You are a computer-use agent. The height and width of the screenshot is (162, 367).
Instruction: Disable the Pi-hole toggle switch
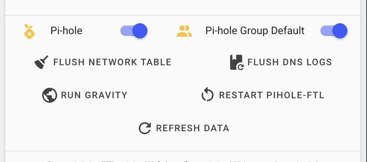point(134,31)
